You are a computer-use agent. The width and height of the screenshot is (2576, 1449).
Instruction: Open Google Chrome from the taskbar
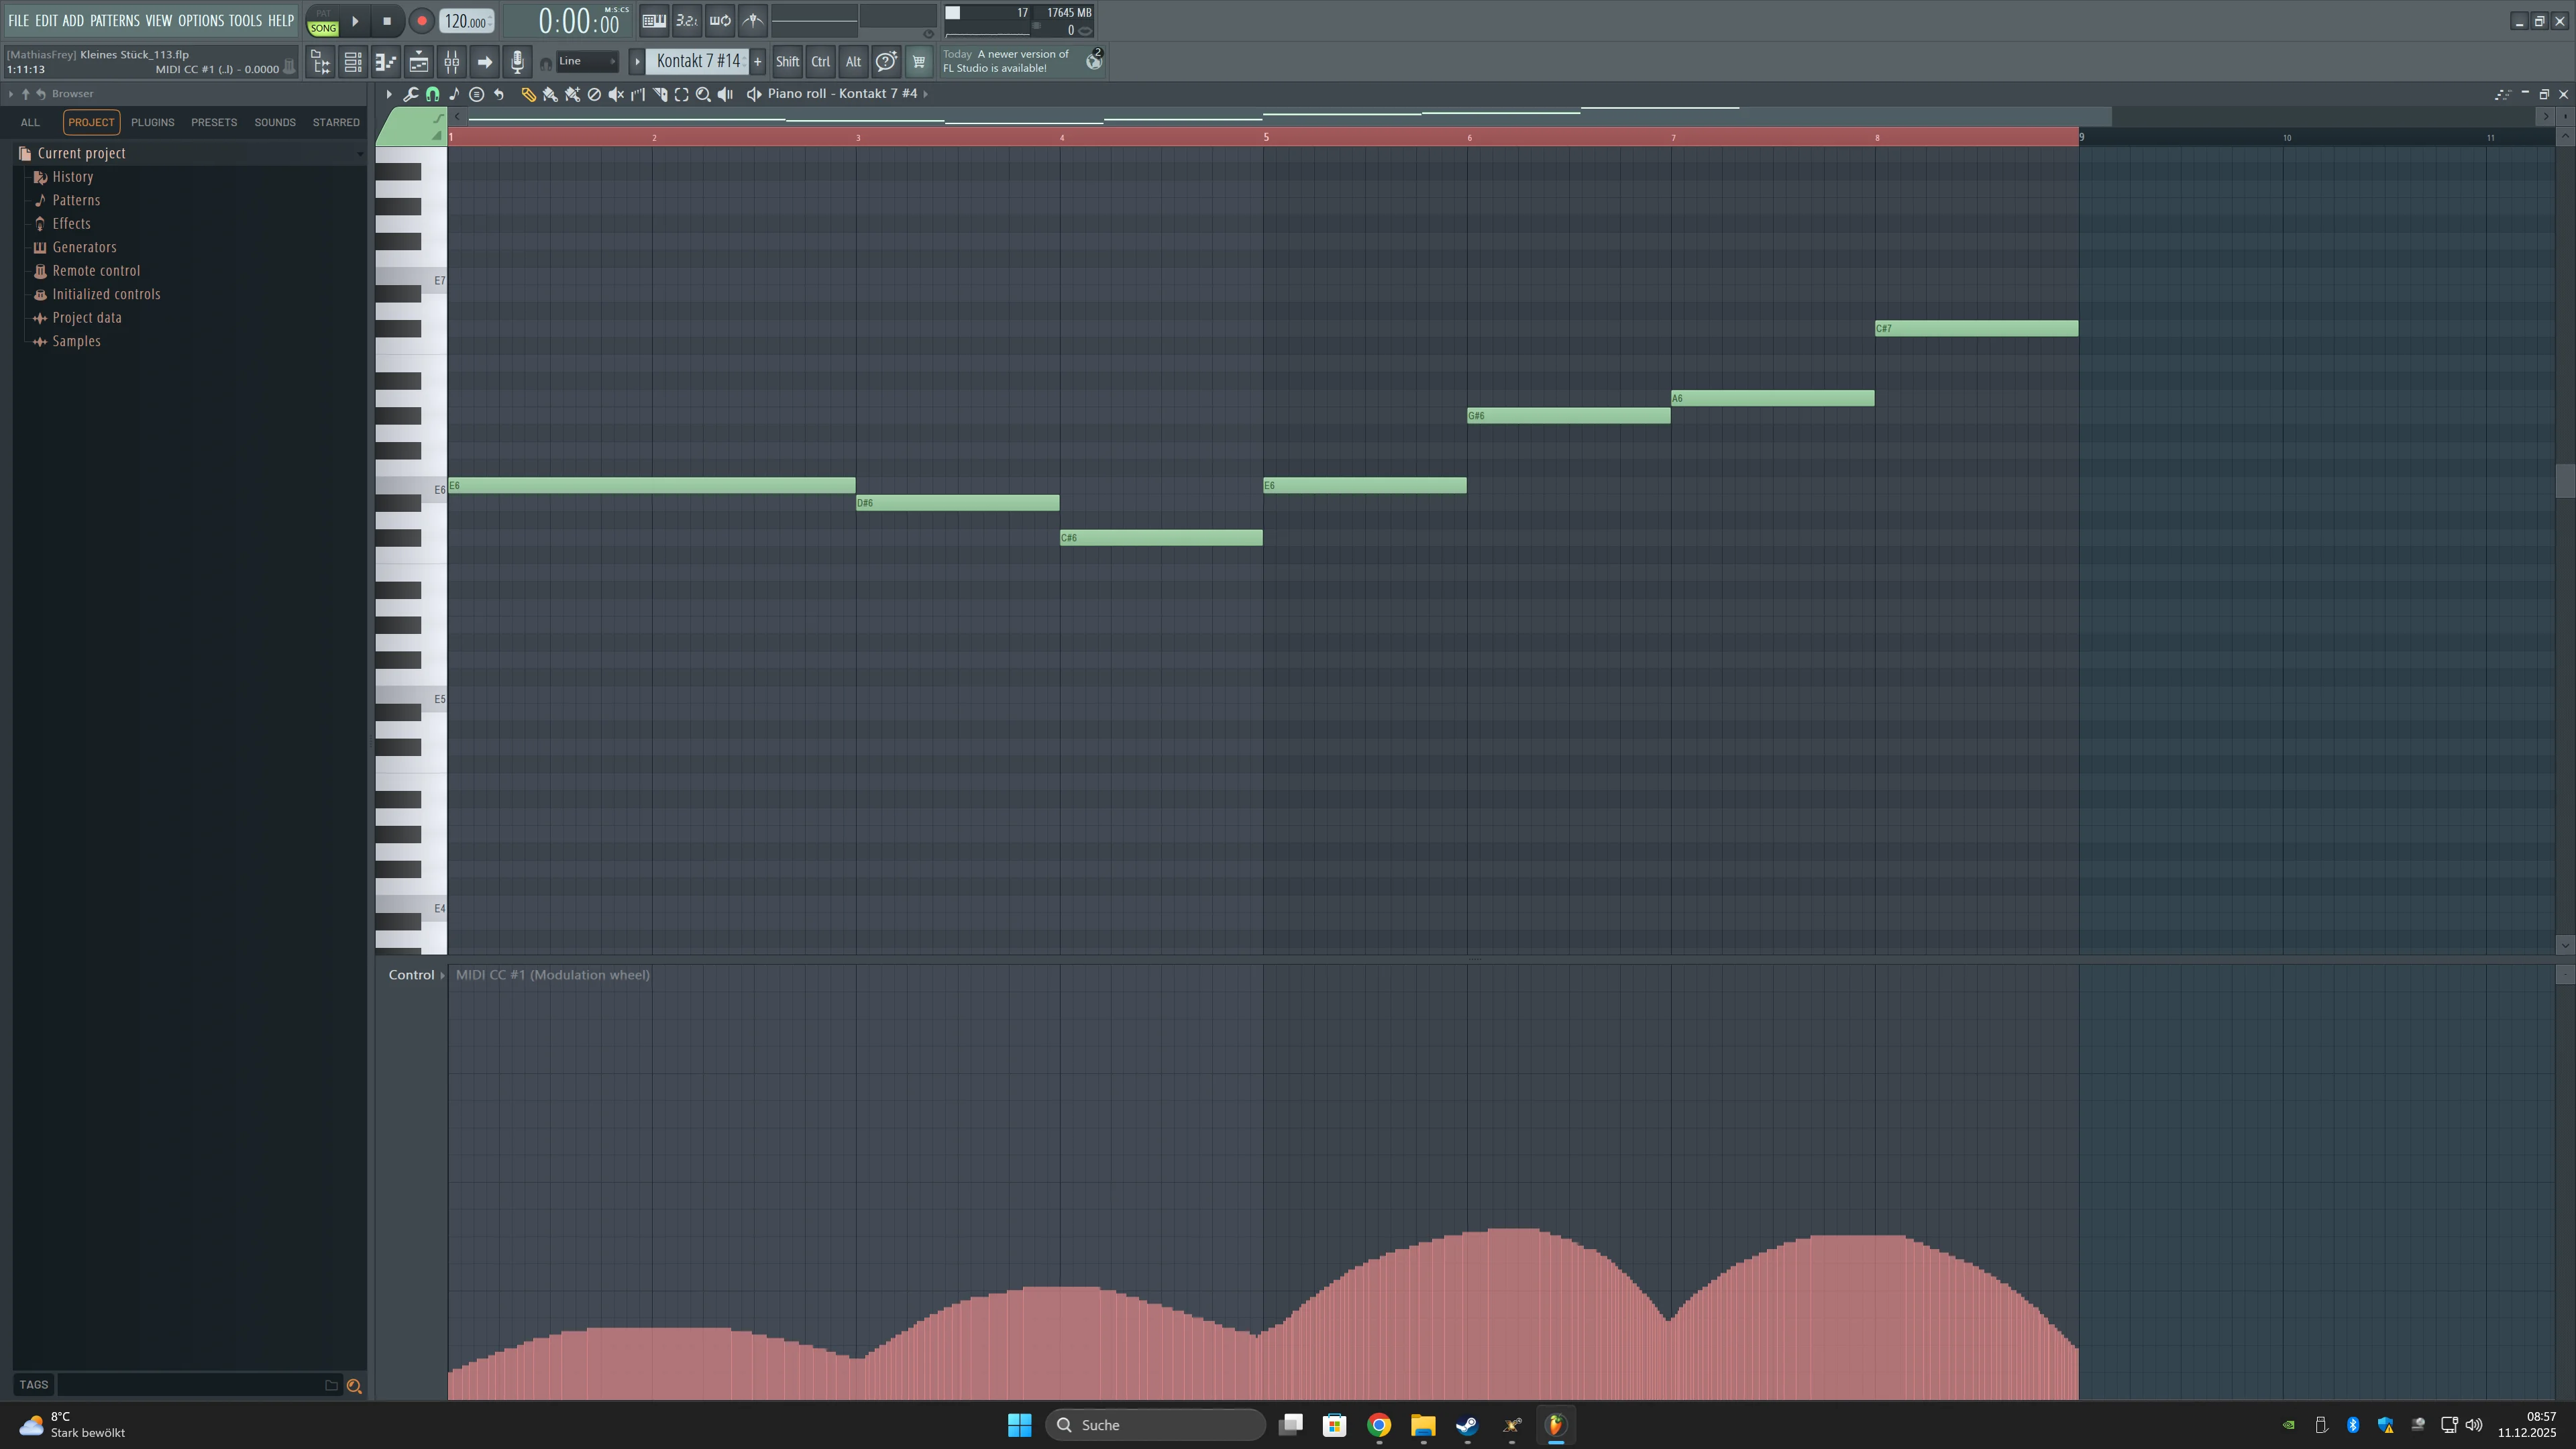(1379, 1425)
